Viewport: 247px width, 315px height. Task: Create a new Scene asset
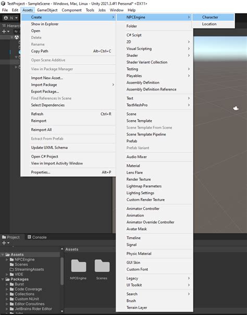pyautogui.click(x=154, y=114)
